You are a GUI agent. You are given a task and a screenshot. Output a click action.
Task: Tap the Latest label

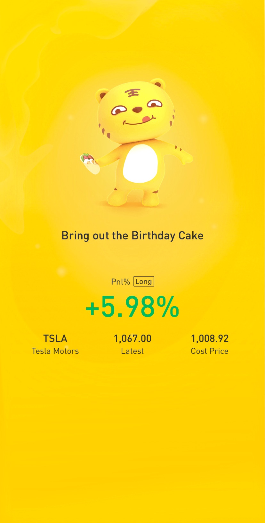132,351
